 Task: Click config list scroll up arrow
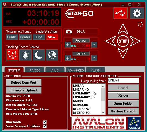coord(103,86)
